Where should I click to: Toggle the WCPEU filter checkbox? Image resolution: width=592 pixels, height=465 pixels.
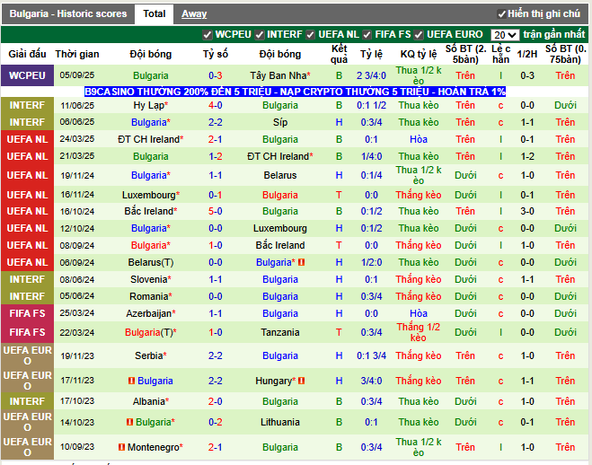click(207, 35)
